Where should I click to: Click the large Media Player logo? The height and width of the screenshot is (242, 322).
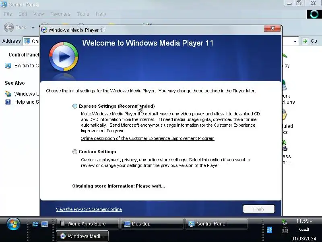click(64, 56)
